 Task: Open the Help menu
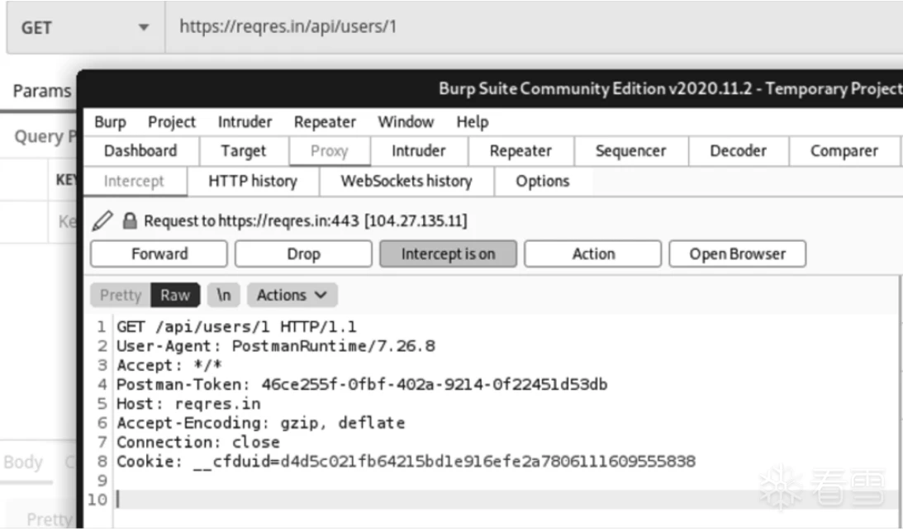tap(473, 122)
